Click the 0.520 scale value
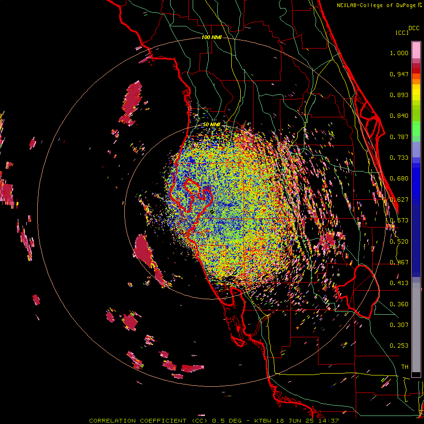 399,242
